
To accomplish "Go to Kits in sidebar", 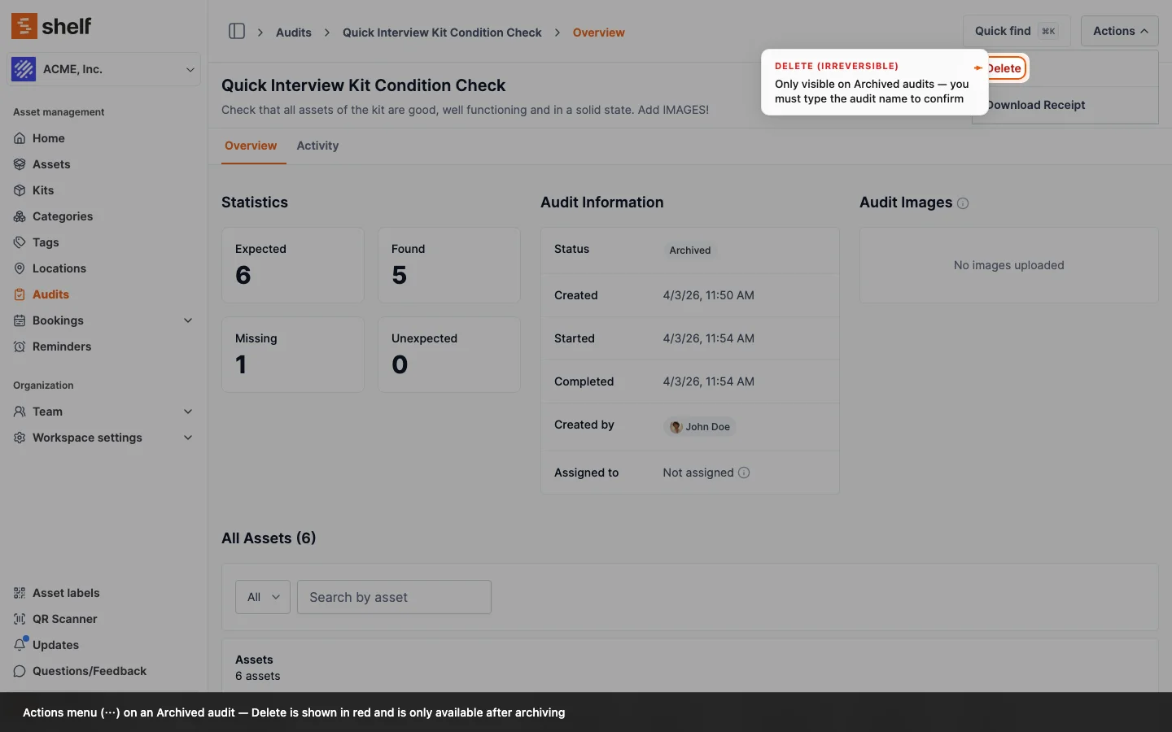I will 43,190.
